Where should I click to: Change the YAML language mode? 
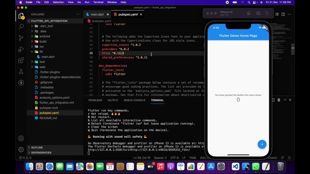tap(193, 158)
